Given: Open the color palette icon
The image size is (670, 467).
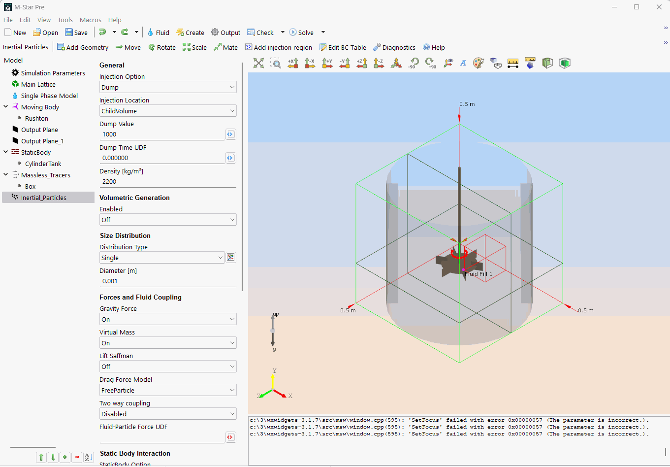Looking at the screenshot, I should (x=479, y=63).
